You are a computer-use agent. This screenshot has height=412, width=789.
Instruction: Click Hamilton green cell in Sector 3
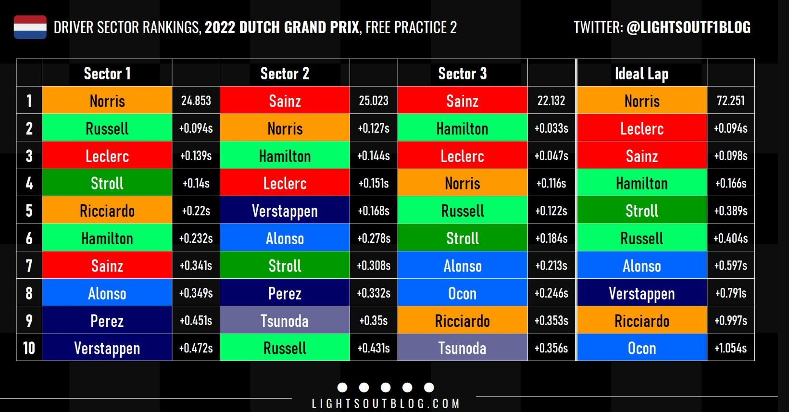pos(463,128)
